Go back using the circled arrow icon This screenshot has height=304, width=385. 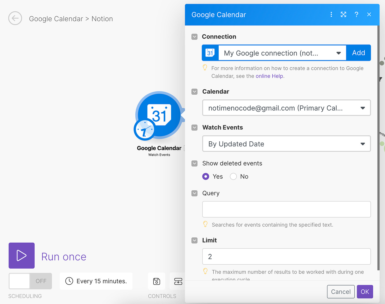point(15,18)
